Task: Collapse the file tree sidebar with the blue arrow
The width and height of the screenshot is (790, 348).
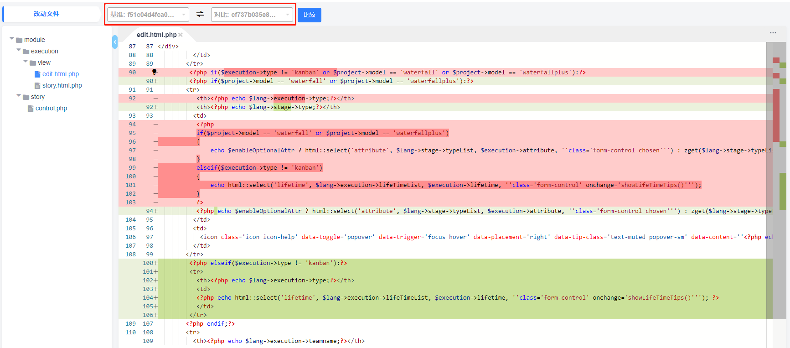Action: [x=115, y=42]
